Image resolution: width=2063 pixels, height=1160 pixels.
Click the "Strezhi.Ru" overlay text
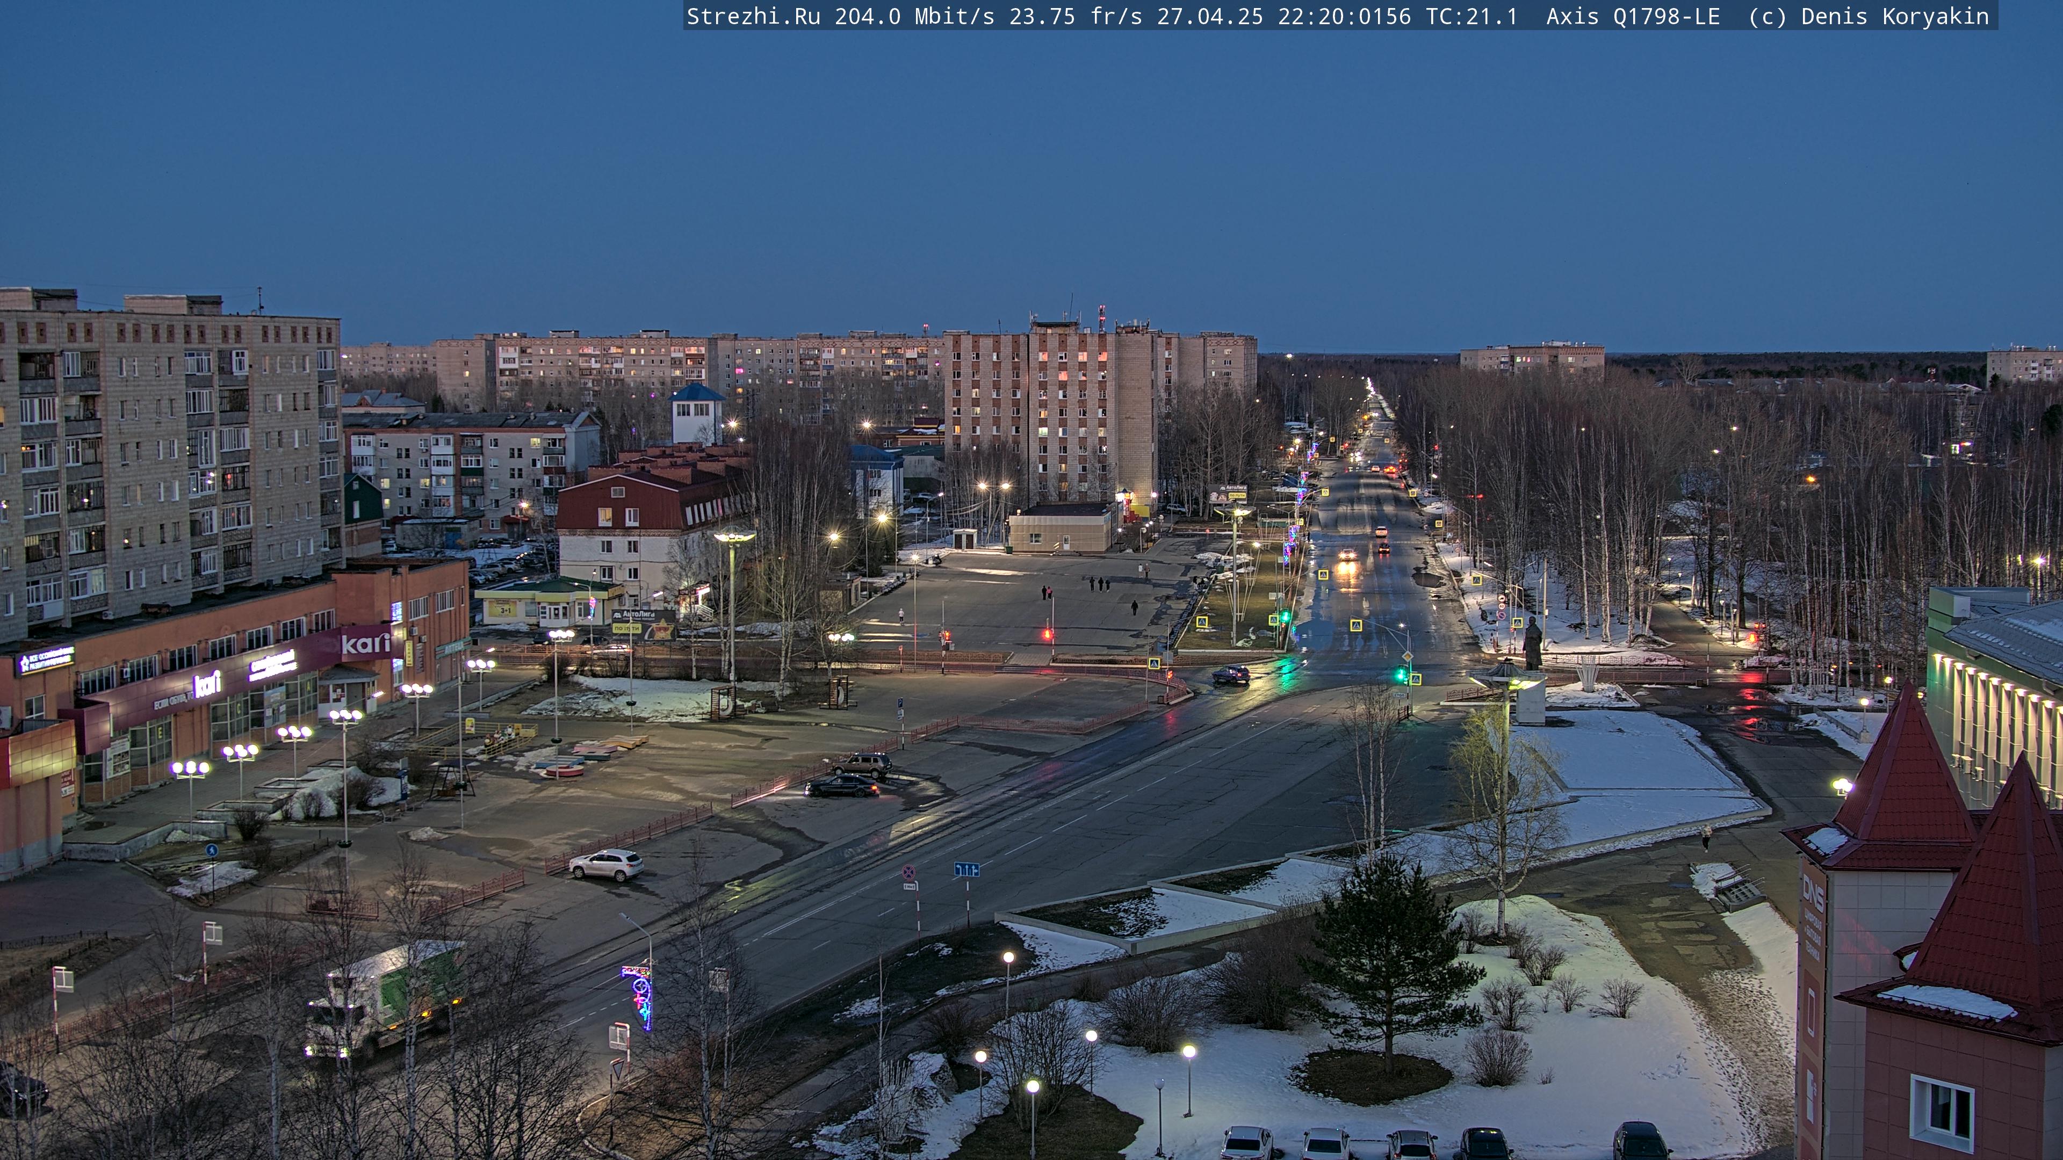coord(754,17)
